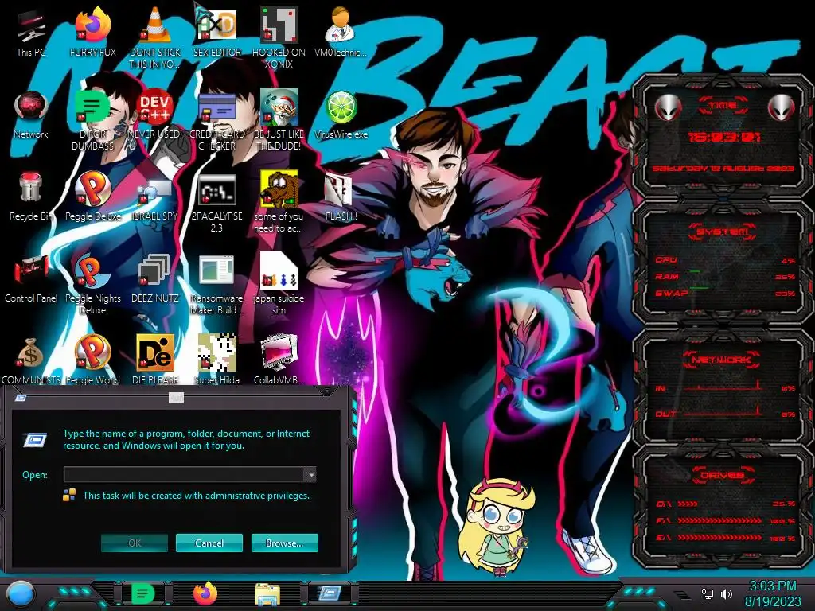Select the Run taskbar button
The width and height of the screenshot is (815, 611).
[330, 593]
